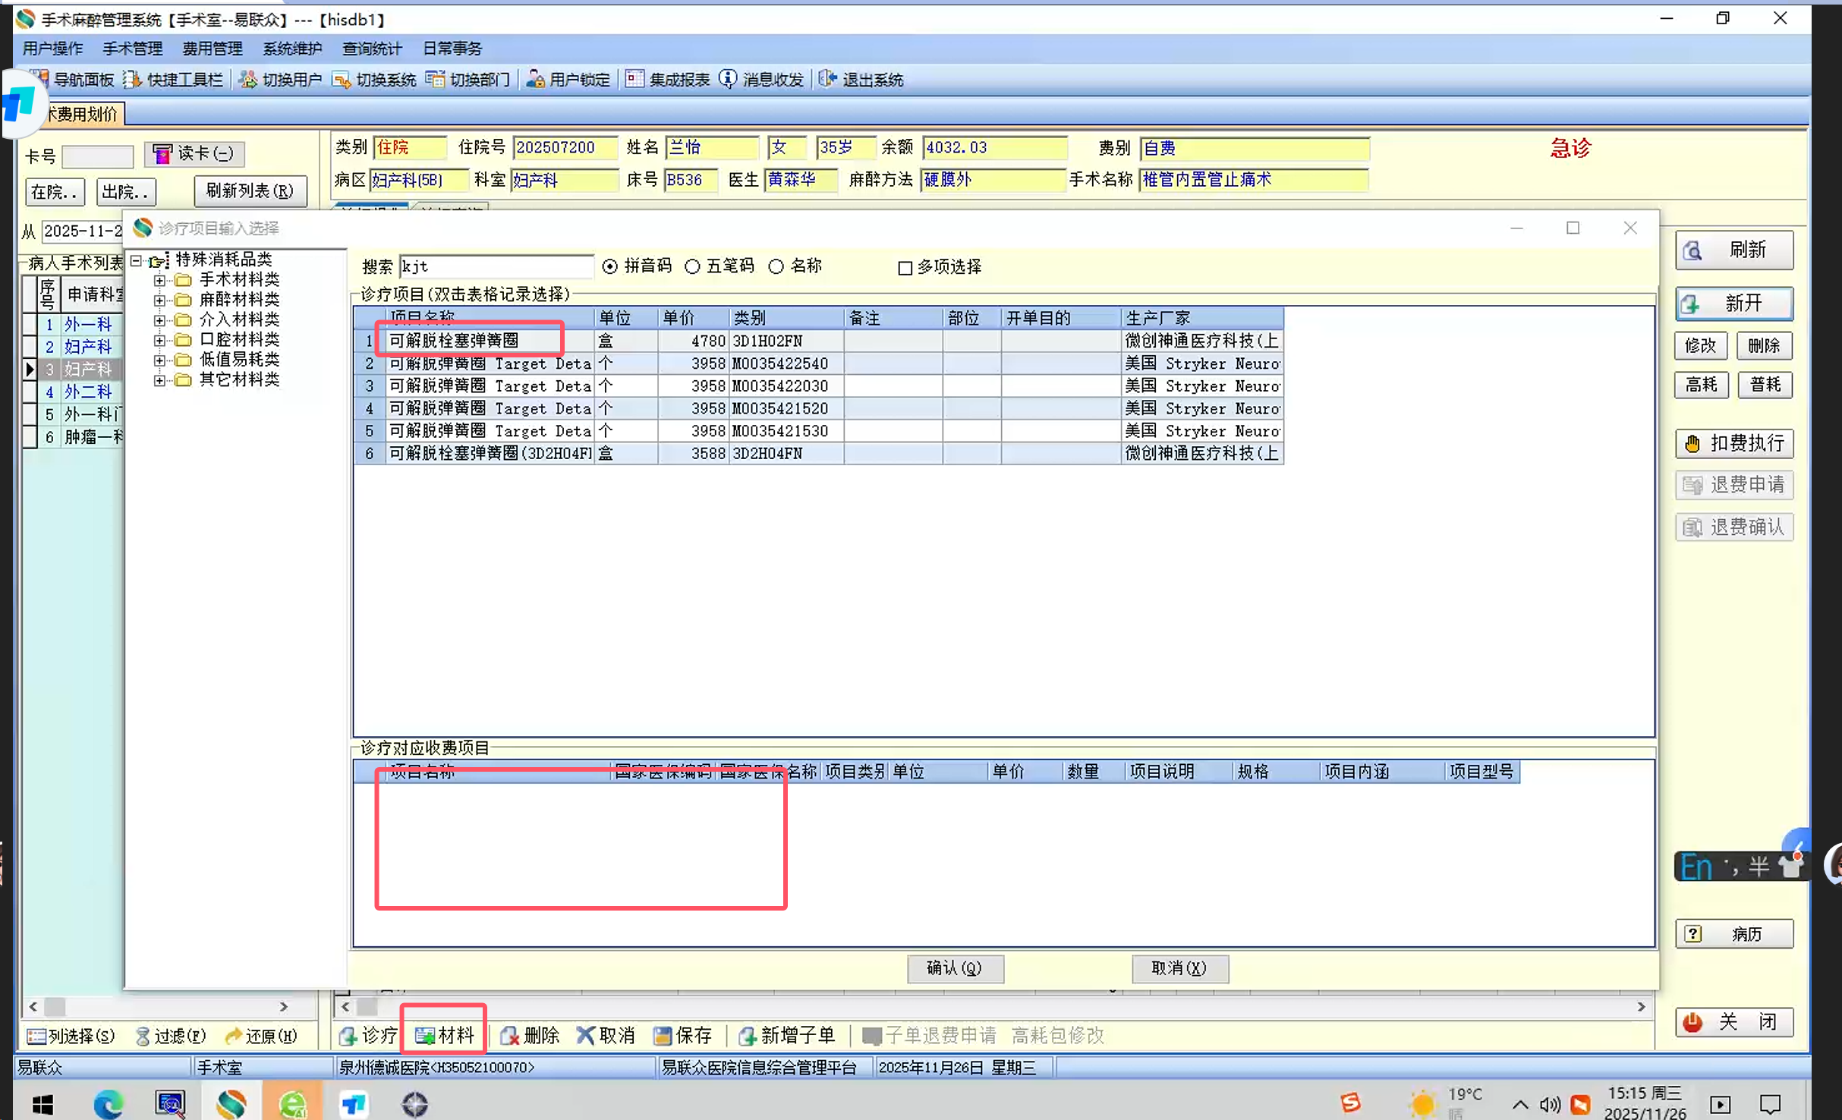Expand the 手术材料类 tree node
Screen dimensions: 1842x1120
tap(159, 280)
